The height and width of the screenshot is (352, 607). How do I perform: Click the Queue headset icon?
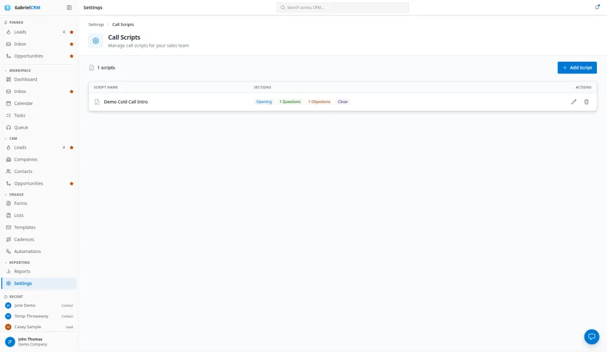click(8, 127)
